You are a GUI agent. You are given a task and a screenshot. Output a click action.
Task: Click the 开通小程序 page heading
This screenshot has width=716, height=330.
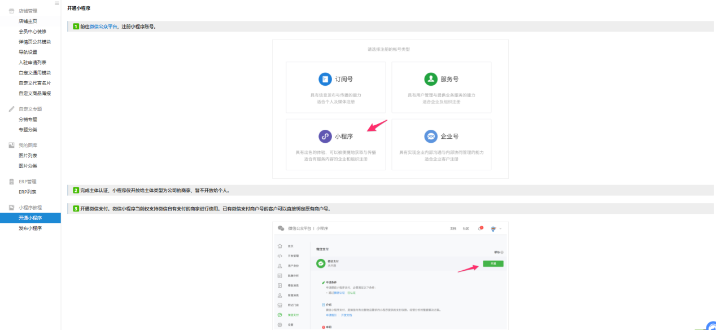(78, 8)
